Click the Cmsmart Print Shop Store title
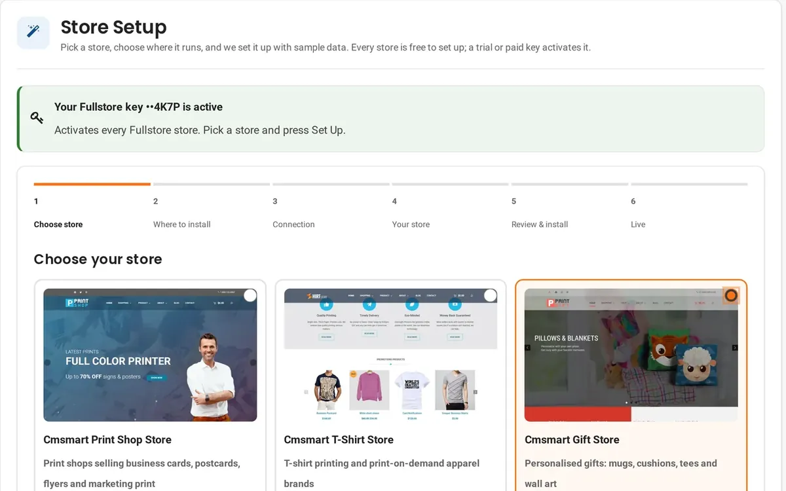The width and height of the screenshot is (786, 491). (x=107, y=440)
